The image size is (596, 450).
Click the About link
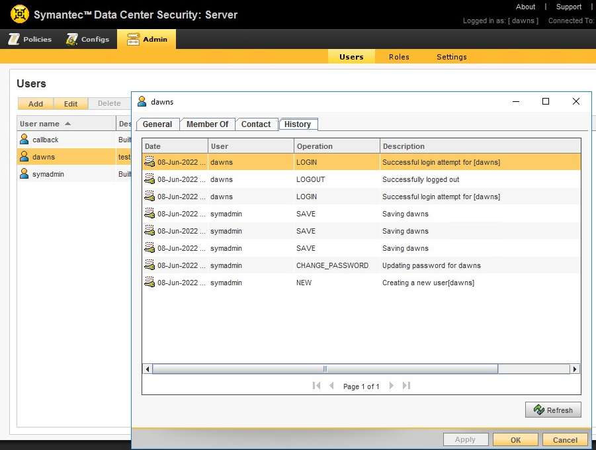pyautogui.click(x=525, y=7)
